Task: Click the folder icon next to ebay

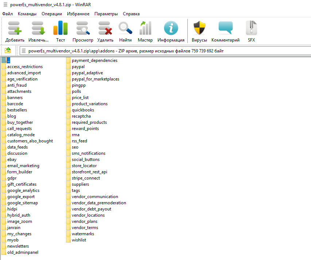Action: [x=4, y=159]
